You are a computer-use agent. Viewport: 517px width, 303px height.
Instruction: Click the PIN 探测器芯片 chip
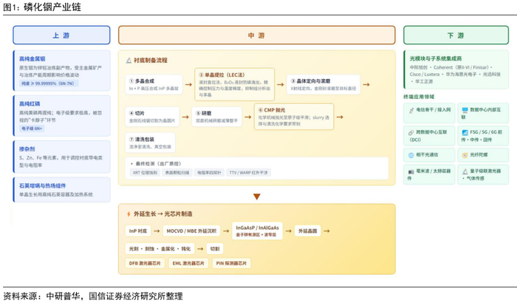[x=231, y=263]
